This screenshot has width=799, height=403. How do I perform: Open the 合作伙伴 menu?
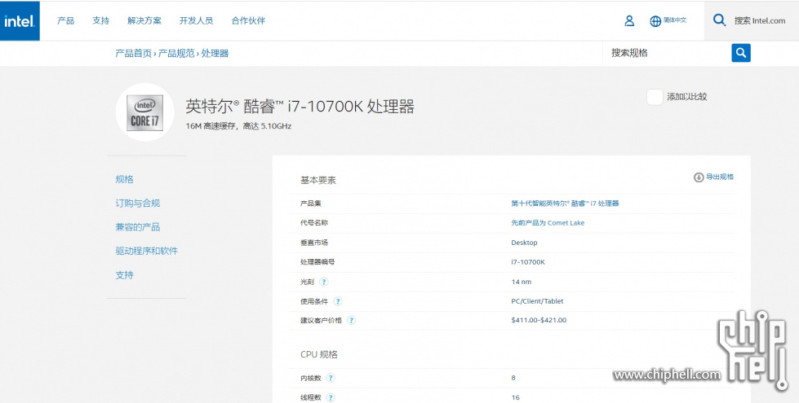pyautogui.click(x=248, y=21)
